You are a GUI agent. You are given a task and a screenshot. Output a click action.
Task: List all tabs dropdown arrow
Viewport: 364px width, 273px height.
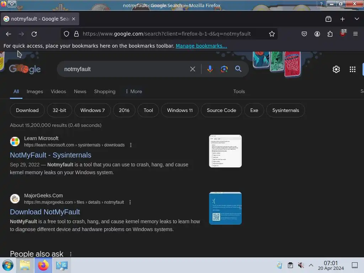pyautogui.click(x=357, y=19)
